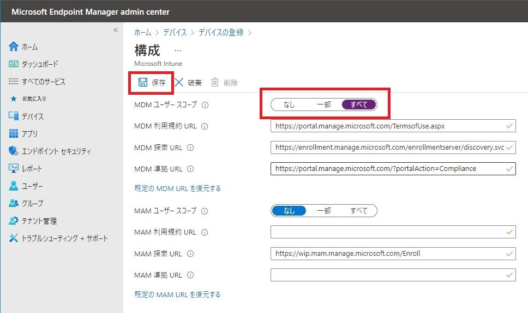The image size is (528, 313).
Task: Click the Microsoft Intune subtitle text
Action: (158, 64)
